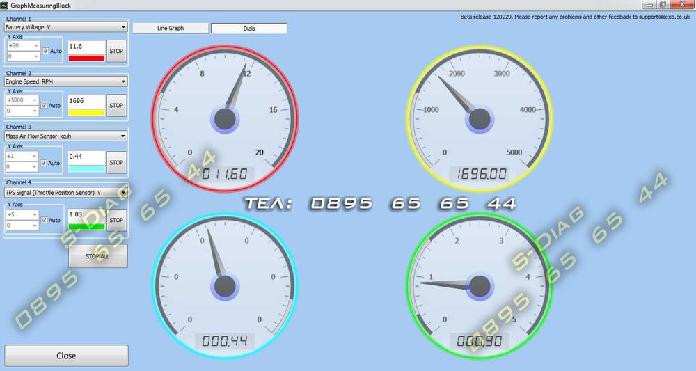Switch to the Dials tab

[249, 29]
